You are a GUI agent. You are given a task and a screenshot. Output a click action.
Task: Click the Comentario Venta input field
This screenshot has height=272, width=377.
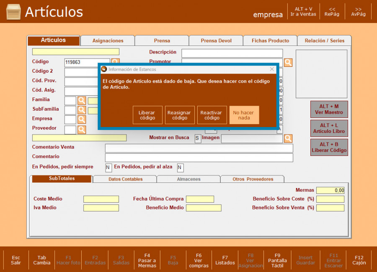coord(199,148)
